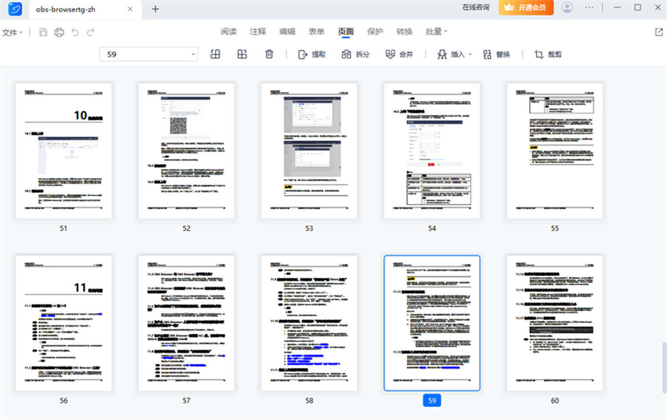Crop pages with the 裁剪 tool
The height and width of the screenshot is (420, 667).
[546, 54]
